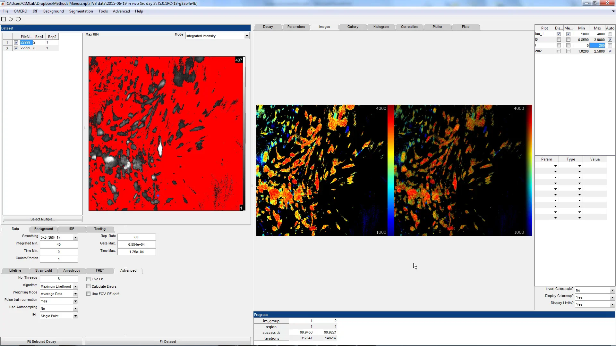Open the Invert Colorscale dropdown
This screenshot has width=616, height=346.
[x=612, y=290]
